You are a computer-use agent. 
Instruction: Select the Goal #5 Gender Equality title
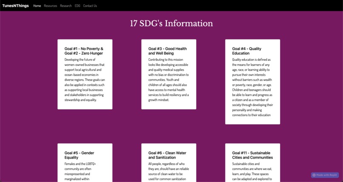(x=80, y=155)
